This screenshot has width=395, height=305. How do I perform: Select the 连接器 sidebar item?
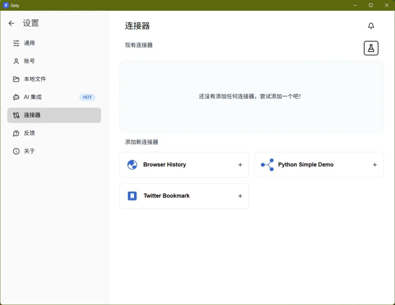tap(54, 115)
